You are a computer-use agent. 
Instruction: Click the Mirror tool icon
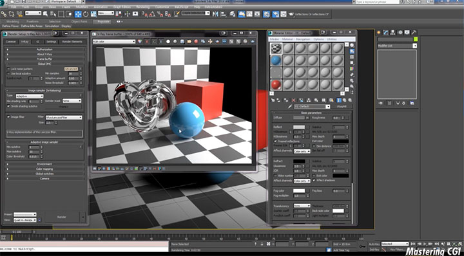click(215, 14)
